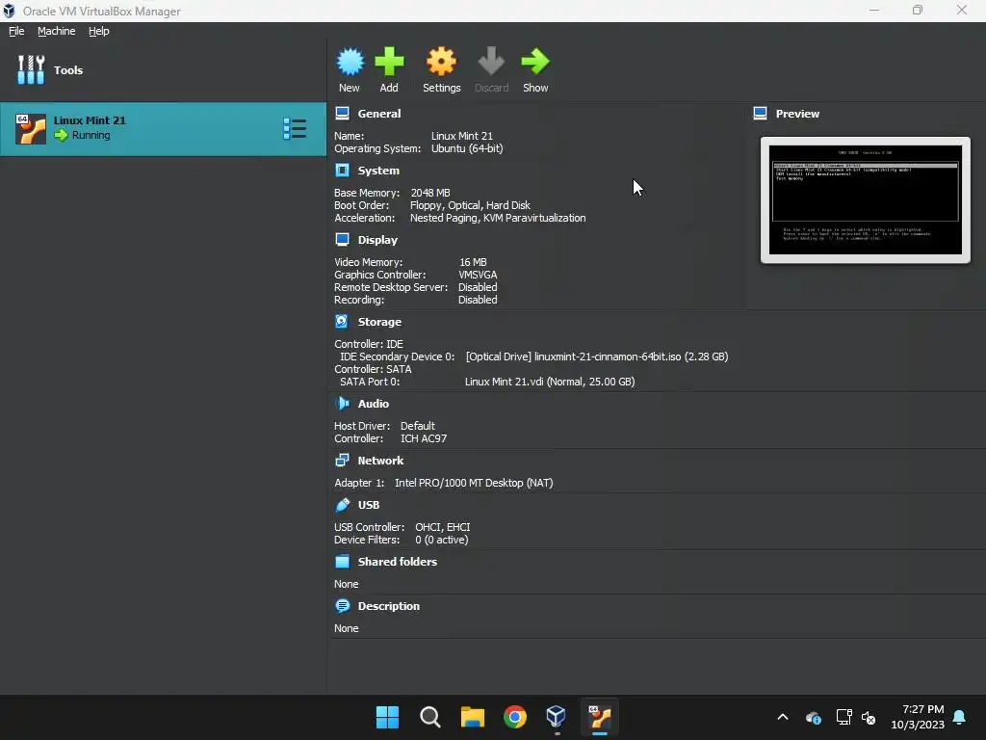Click the Boot Order value text
The width and height of the screenshot is (986, 740).
click(x=470, y=205)
